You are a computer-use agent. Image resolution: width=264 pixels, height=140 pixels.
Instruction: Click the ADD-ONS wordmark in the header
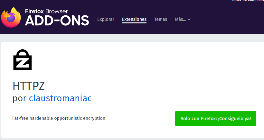[x=57, y=21]
